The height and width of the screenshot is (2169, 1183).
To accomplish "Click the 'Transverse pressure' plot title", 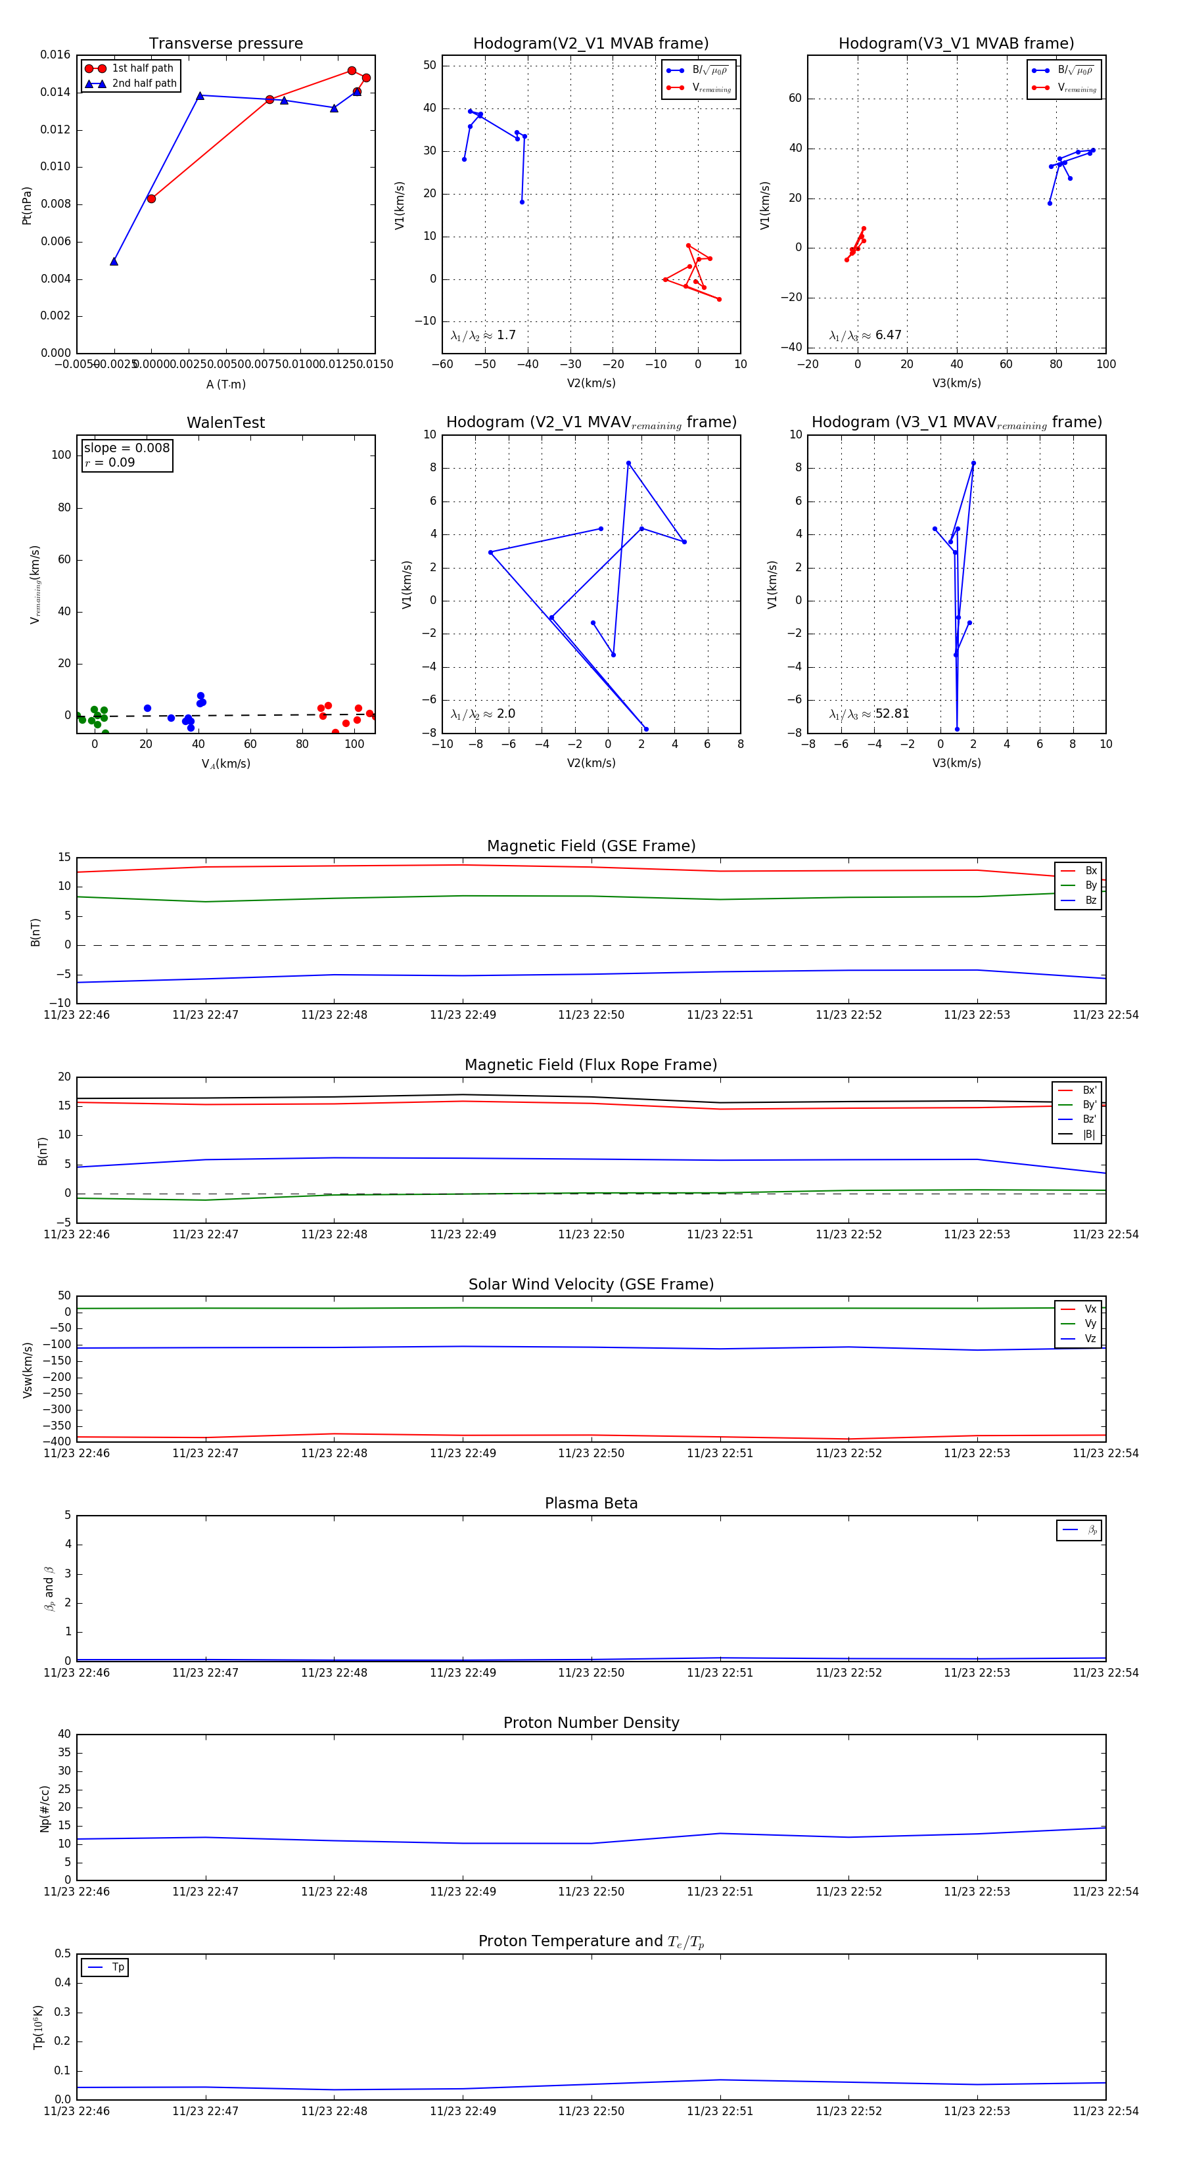I will tap(225, 44).
